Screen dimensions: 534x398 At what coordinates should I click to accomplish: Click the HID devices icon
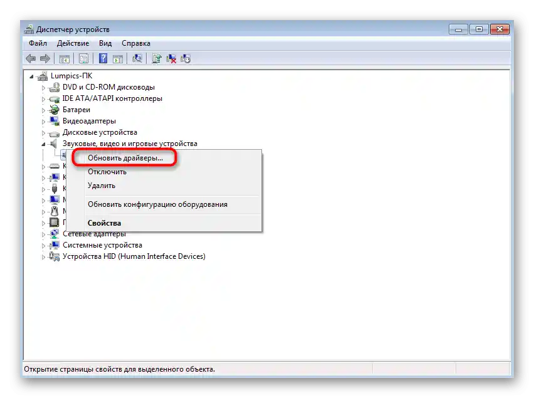(54, 256)
